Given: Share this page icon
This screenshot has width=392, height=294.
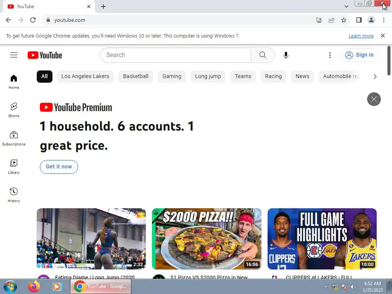Looking at the screenshot, I should (x=332, y=20).
